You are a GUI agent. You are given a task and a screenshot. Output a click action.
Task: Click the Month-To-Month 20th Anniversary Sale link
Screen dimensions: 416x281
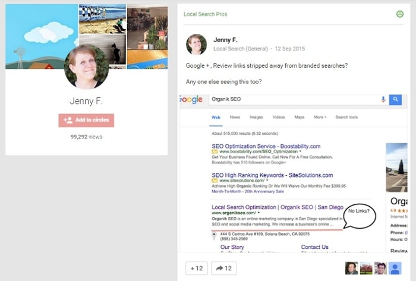248,191
